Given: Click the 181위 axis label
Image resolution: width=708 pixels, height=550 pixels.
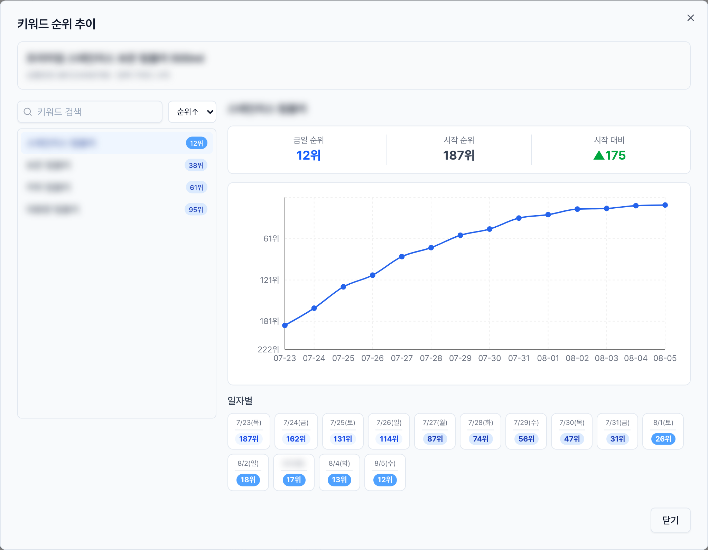Looking at the screenshot, I should click(x=269, y=321).
